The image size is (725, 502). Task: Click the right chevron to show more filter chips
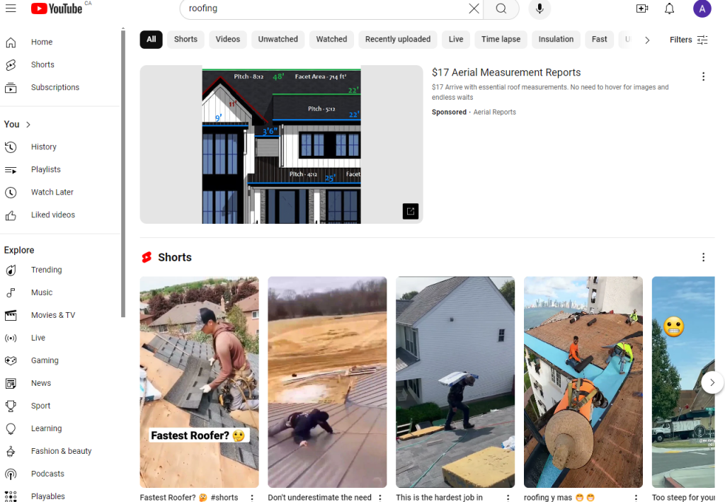647,40
